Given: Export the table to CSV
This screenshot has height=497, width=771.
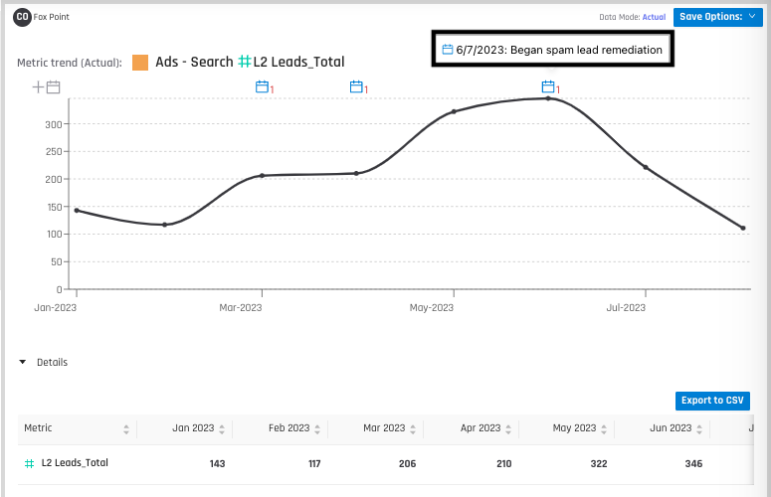Looking at the screenshot, I should click(x=712, y=401).
